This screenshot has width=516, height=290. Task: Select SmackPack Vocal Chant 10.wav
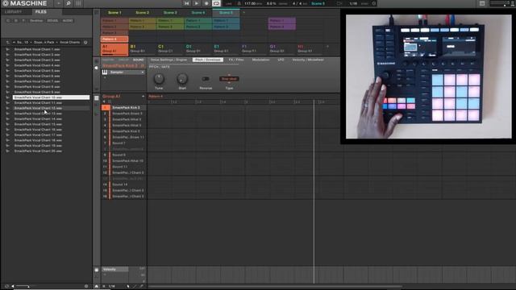[x=51, y=97]
